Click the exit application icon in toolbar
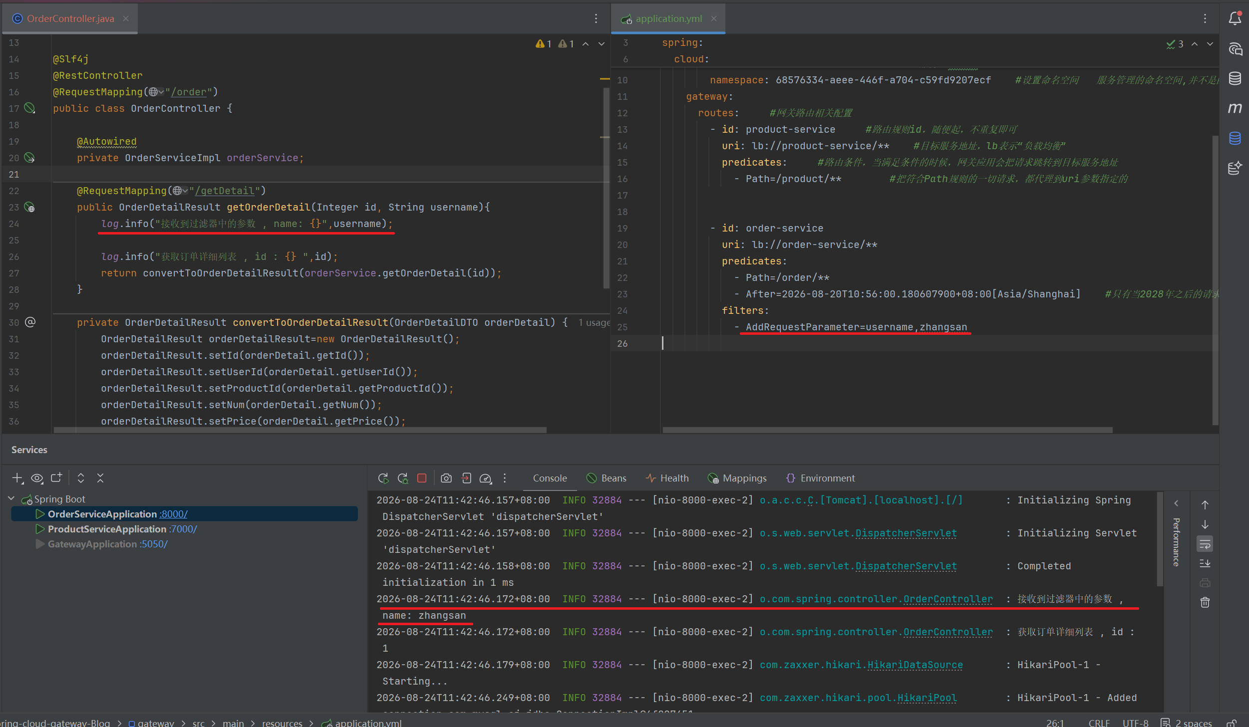The image size is (1249, 727). (x=466, y=478)
